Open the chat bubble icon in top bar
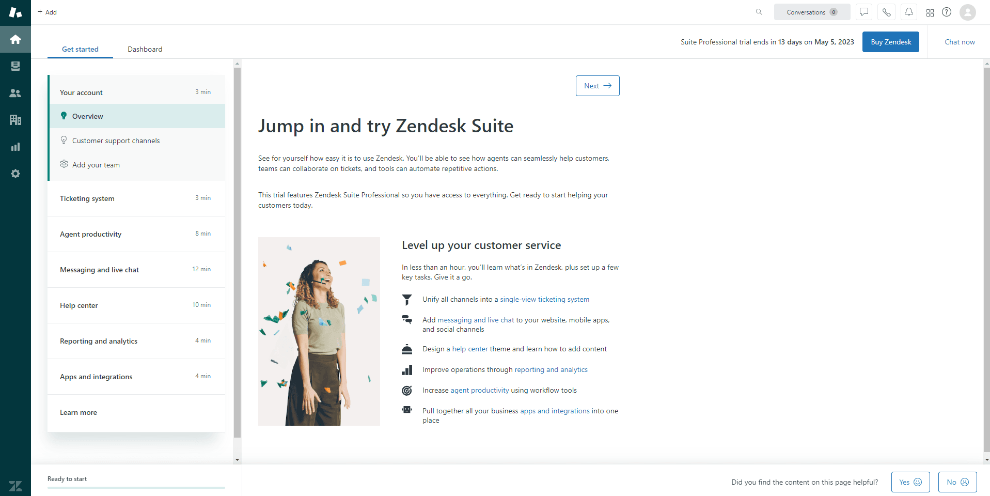Image resolution: width=990 pixels, height=496 pixels. coord(864,12)
